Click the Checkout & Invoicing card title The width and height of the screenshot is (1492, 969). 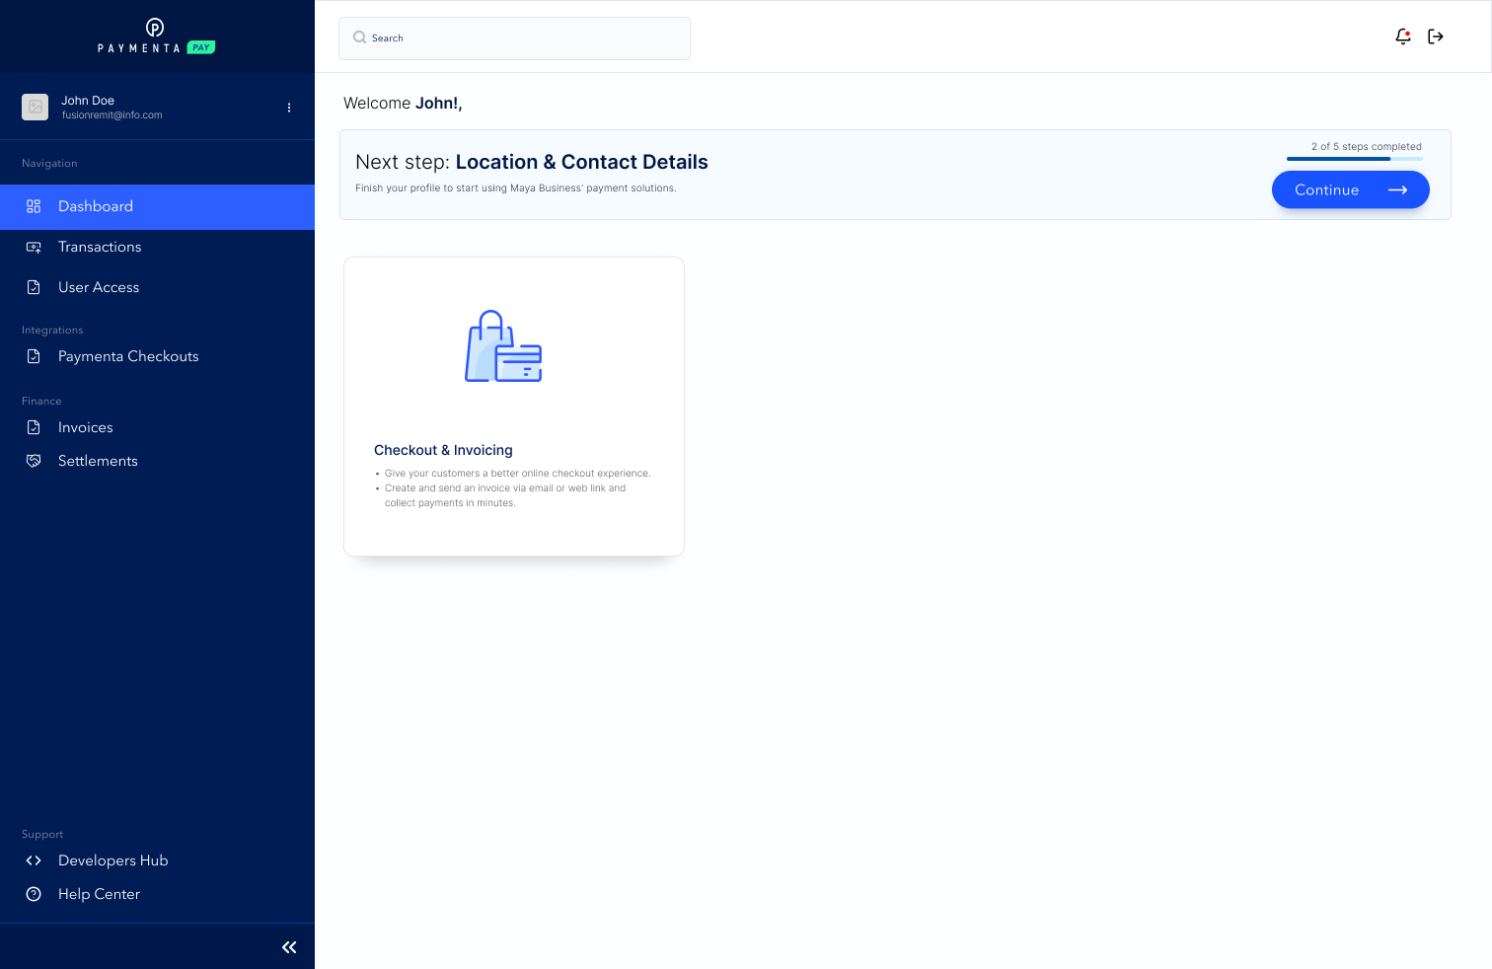point(443,450)
